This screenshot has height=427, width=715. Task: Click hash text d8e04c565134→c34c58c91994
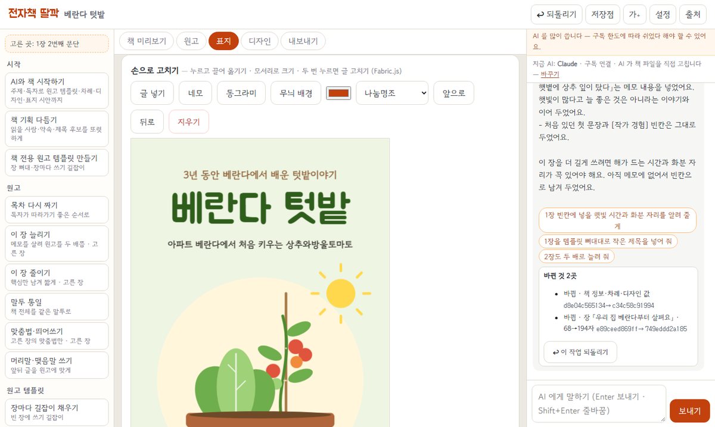(x=609, y=306)
